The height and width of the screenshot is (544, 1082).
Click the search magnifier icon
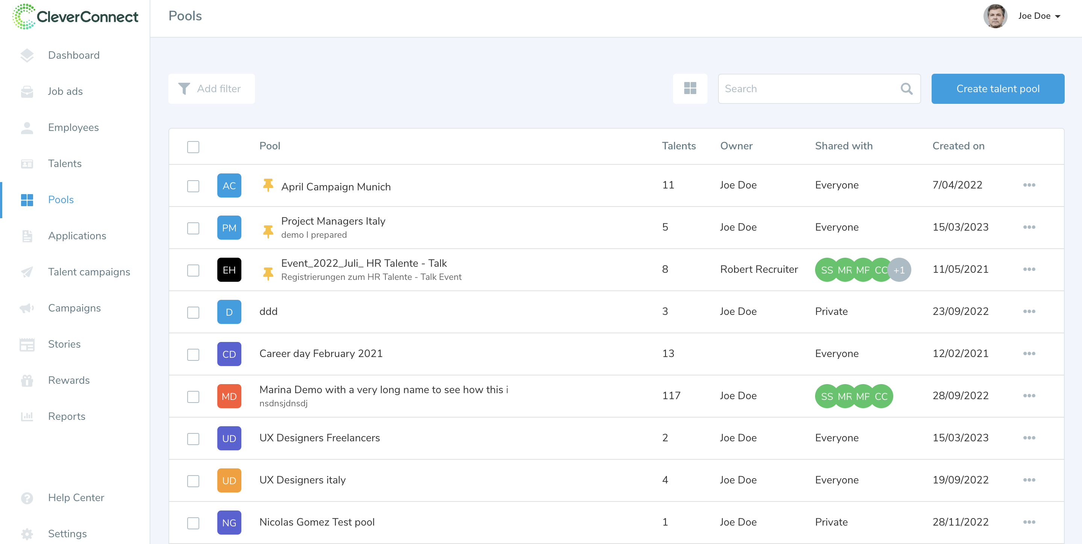(x=906, y=89)
